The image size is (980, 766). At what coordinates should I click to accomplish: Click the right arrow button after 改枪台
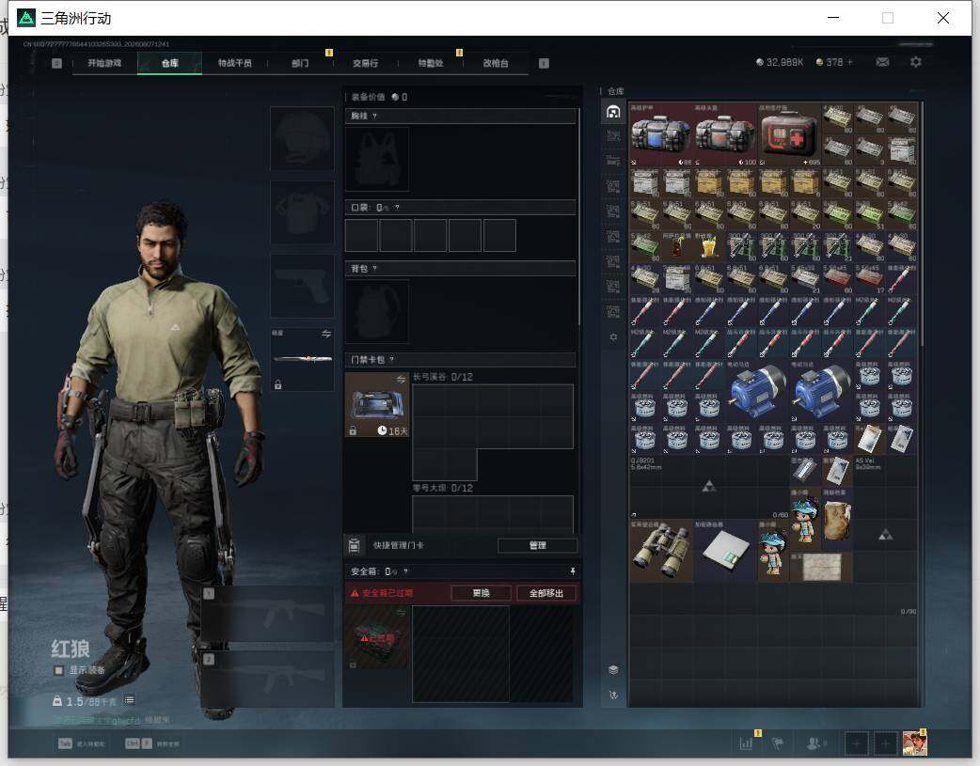(x=544, y=63)
